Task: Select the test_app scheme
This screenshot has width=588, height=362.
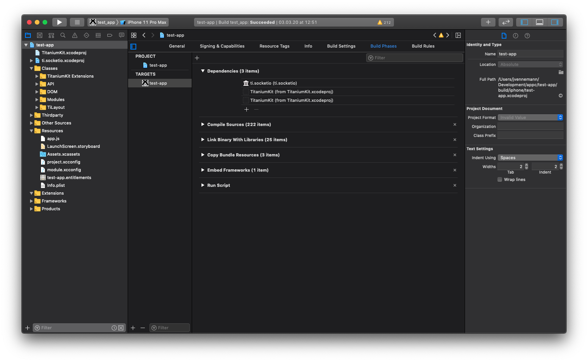Action: pyautogui.click(x=103, y=22)
